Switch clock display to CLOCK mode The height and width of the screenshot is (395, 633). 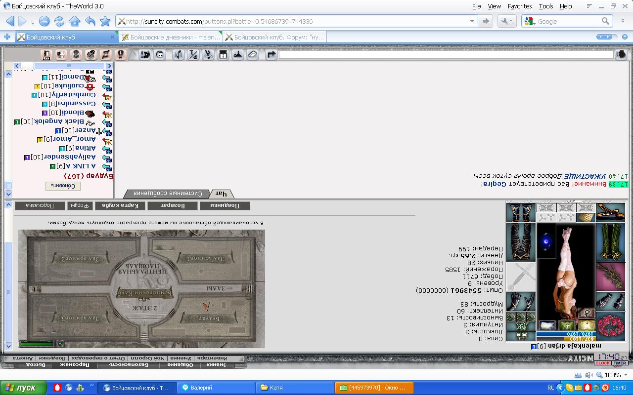[602, 363]
